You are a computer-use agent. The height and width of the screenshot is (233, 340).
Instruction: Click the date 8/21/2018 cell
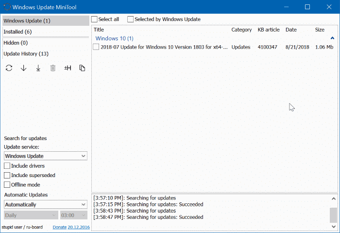tap(297, 47)
